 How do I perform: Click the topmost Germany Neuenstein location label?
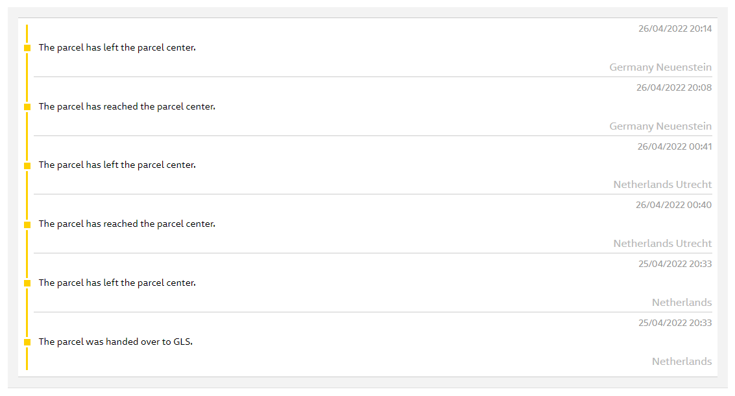click(660, 67)
